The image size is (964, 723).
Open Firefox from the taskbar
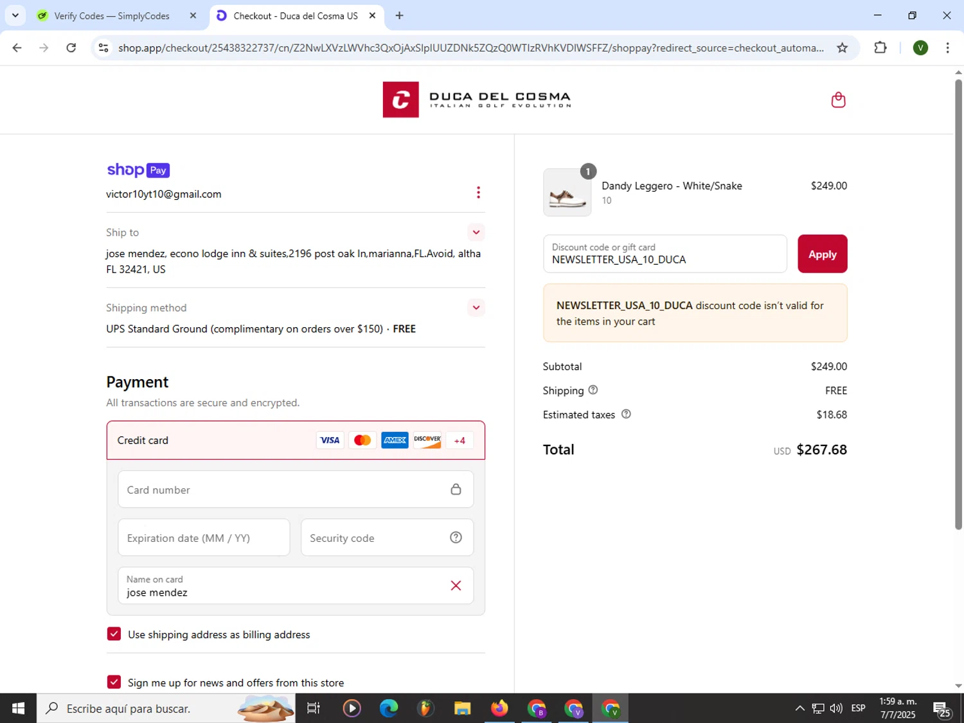(x=499, y=708)
